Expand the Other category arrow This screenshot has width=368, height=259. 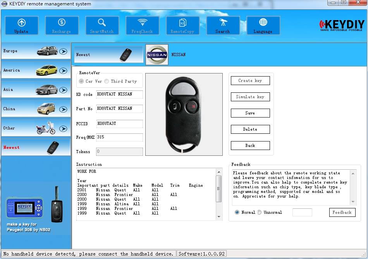click(63, 129)
